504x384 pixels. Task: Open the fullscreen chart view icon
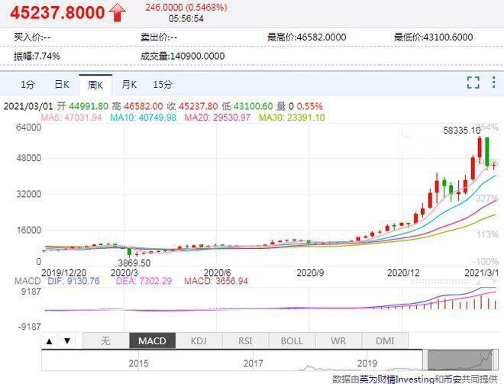click(x=473, y=82)
